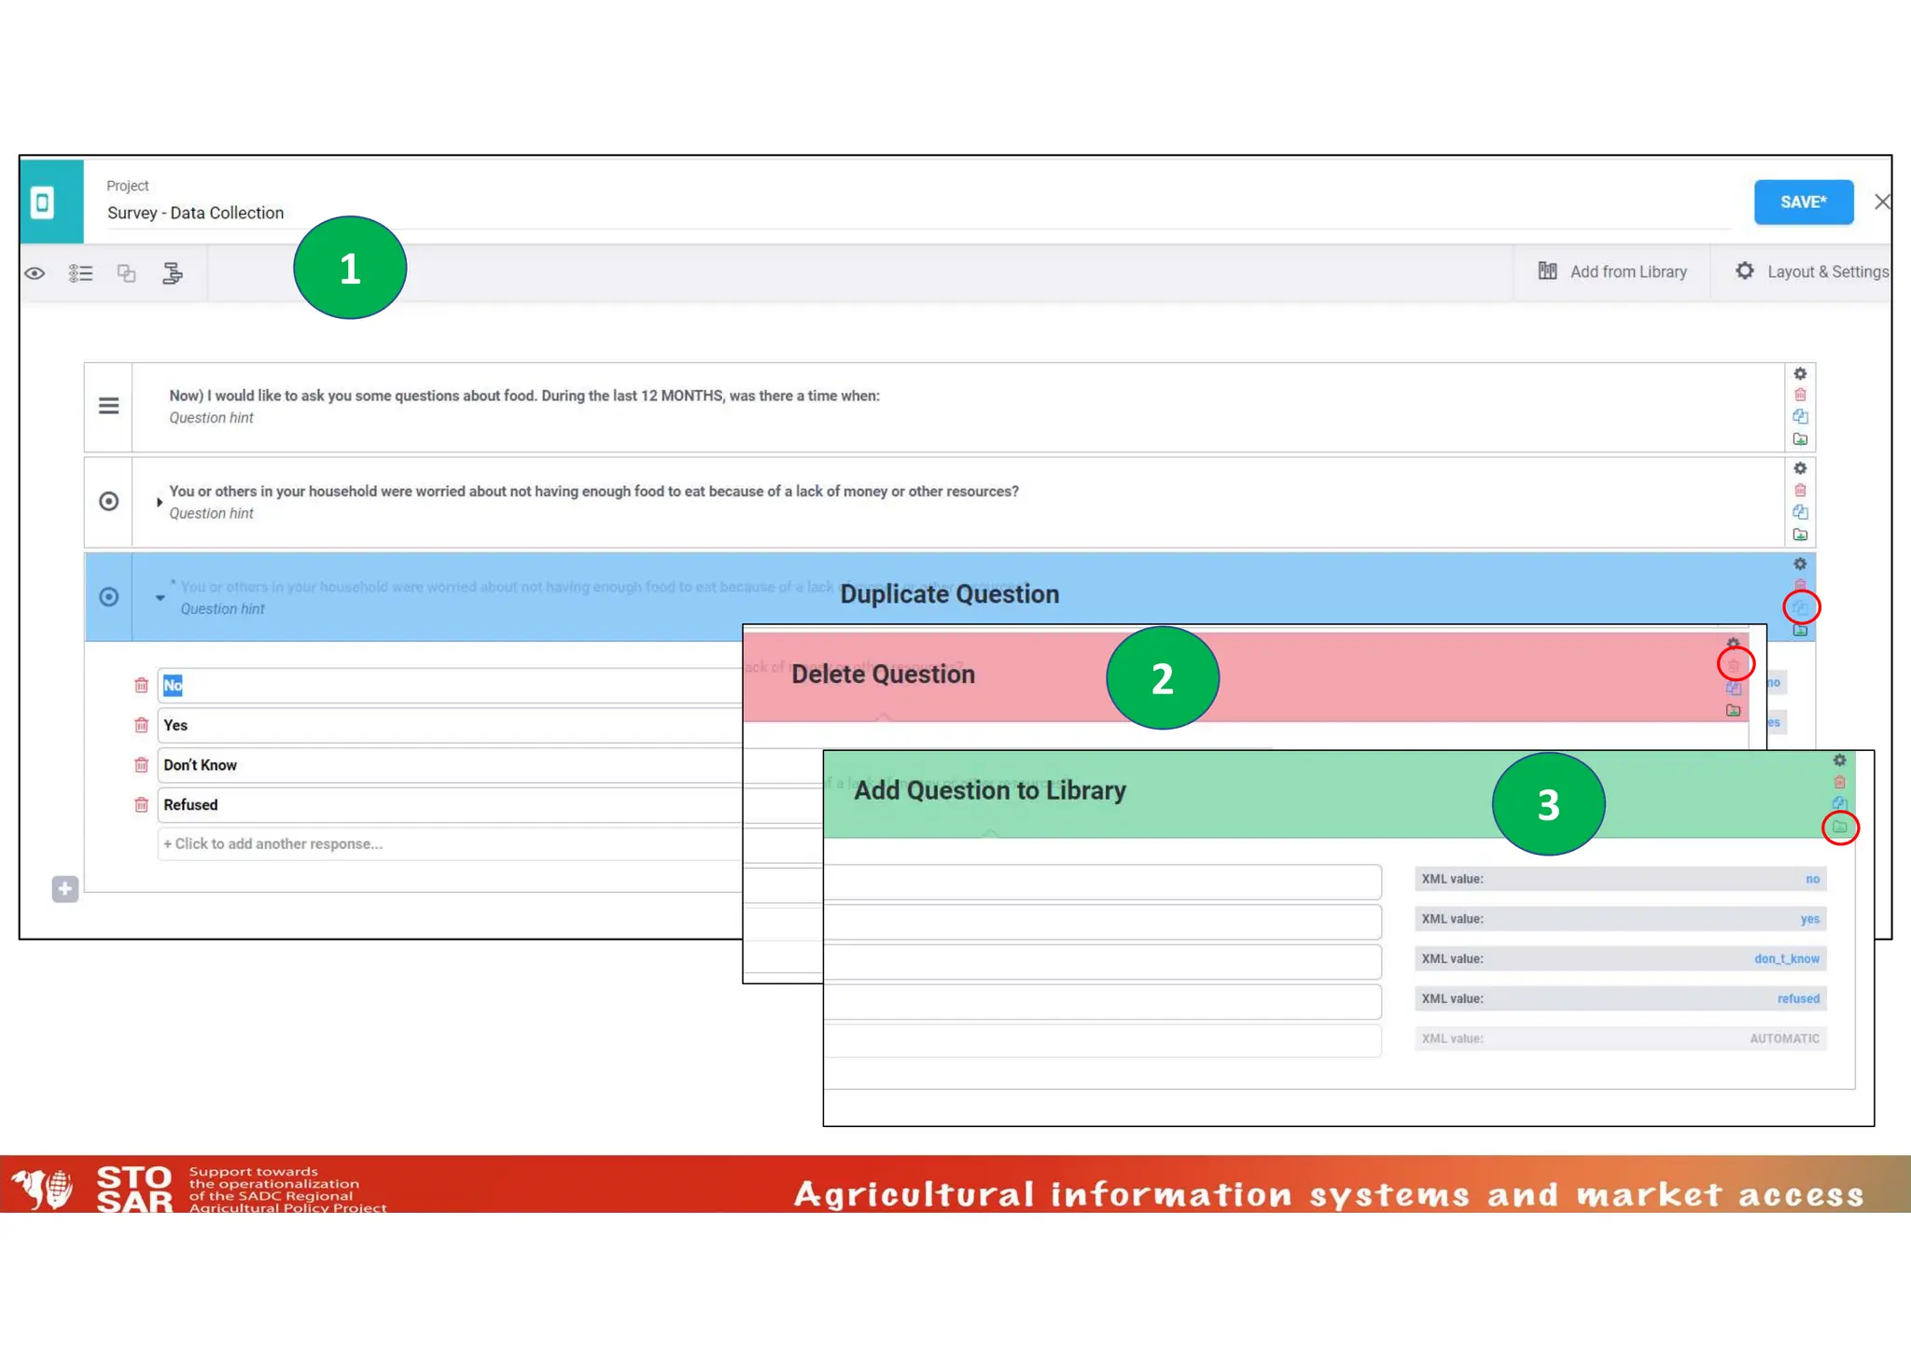
Task: Click the group questions toolbar icon
Action: [126, 273]
